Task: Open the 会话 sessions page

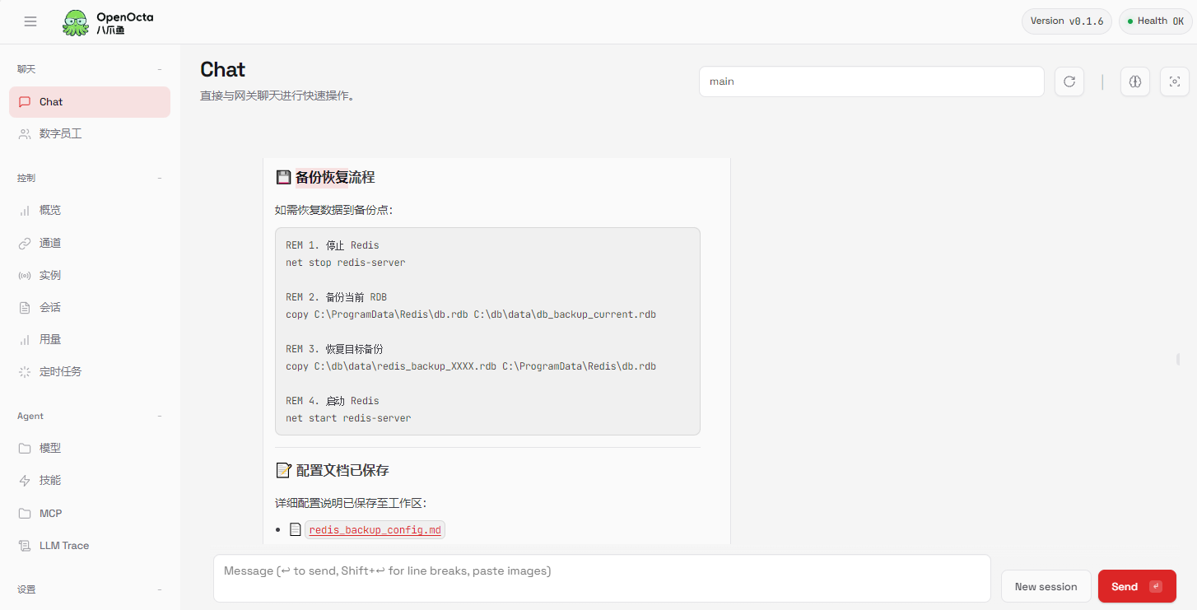Action: pos(90,308)
